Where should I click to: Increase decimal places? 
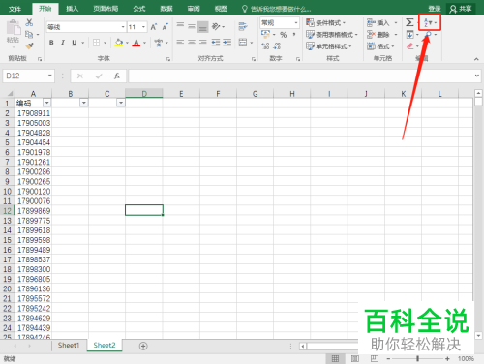pyautogui.click(x=265, y=46)
